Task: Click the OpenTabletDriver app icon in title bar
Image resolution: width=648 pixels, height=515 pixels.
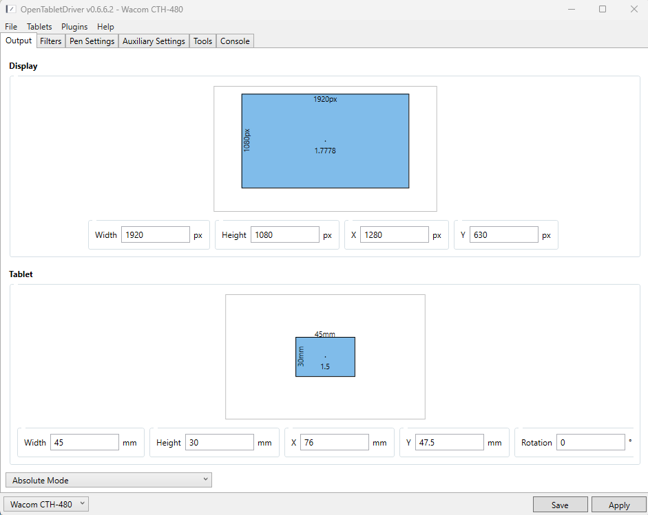Action: pyautogui.click(x=10, y=9)
